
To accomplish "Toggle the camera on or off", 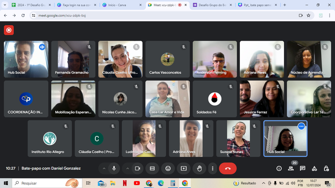I will click(x=137, y=168).
